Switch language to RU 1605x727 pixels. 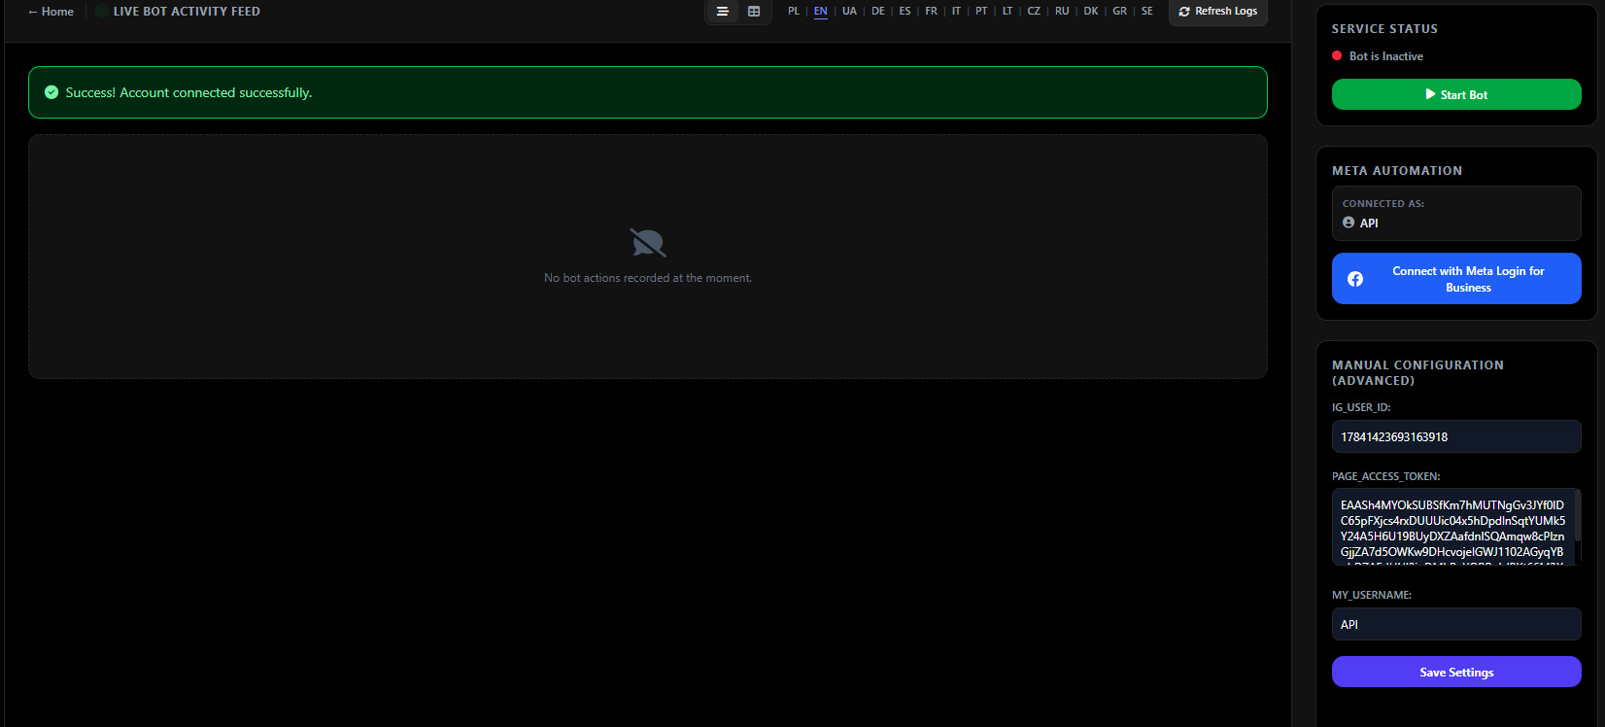(x=1062, y=12)
